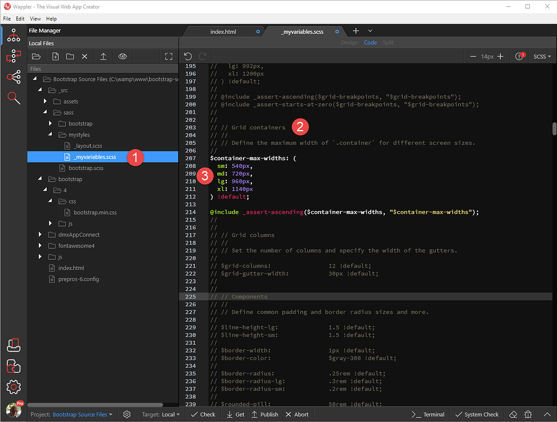
Task: Create a new folder in File Manager
Action: [x=71, y=56]
